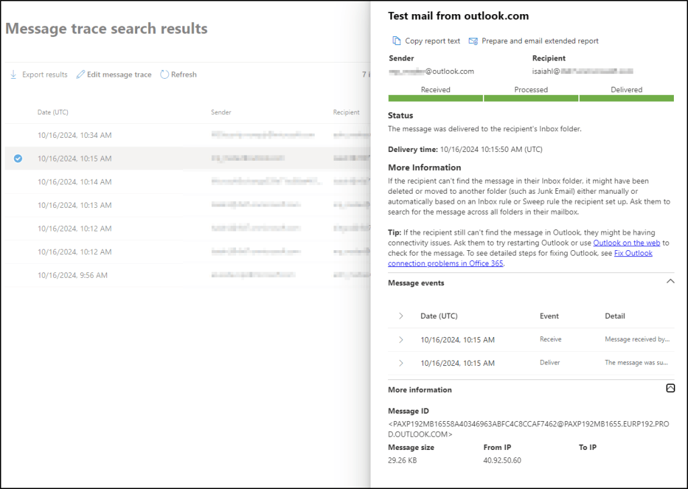This screenshot has height=489, width=688.
Task: Sort results by Sender column header
Action: pos(221,112)
